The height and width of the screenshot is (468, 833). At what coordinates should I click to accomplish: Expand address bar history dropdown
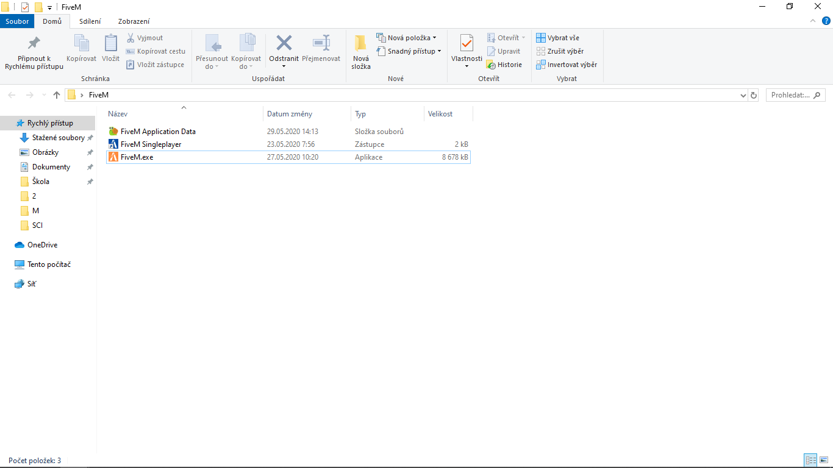(743, 95)
